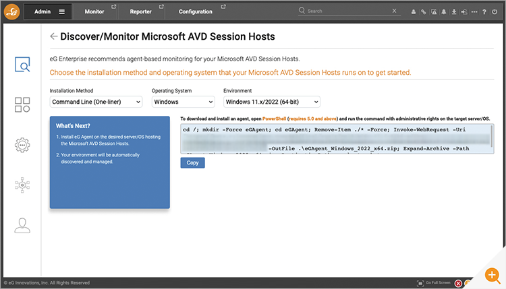The height and width of the screenshot is (289, 506).
Task: Open the components grid sidebar icon
Action: pyautogui.click(x=22, y=104)
